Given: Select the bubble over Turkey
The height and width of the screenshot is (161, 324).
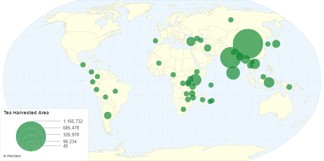Looking at the screenshot, I should pyautogui.click(x=191, y=42).
